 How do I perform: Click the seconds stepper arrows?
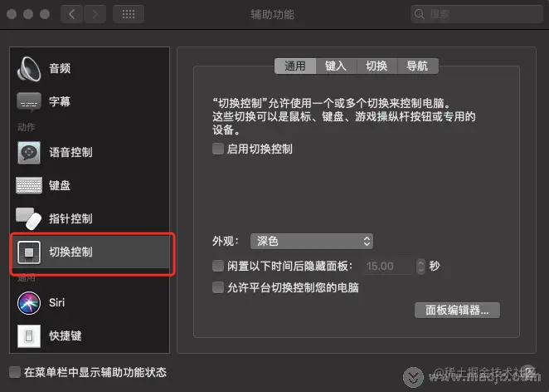tap(420, 266)
